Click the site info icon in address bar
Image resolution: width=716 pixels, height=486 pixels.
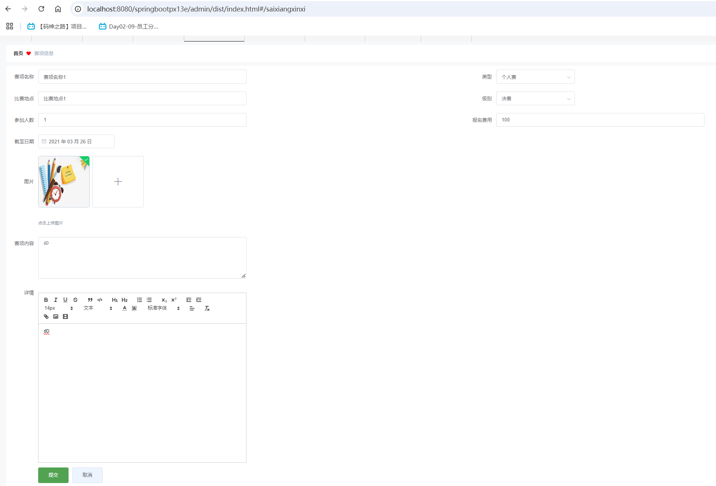pyautogui.click(x=78, y=9)
